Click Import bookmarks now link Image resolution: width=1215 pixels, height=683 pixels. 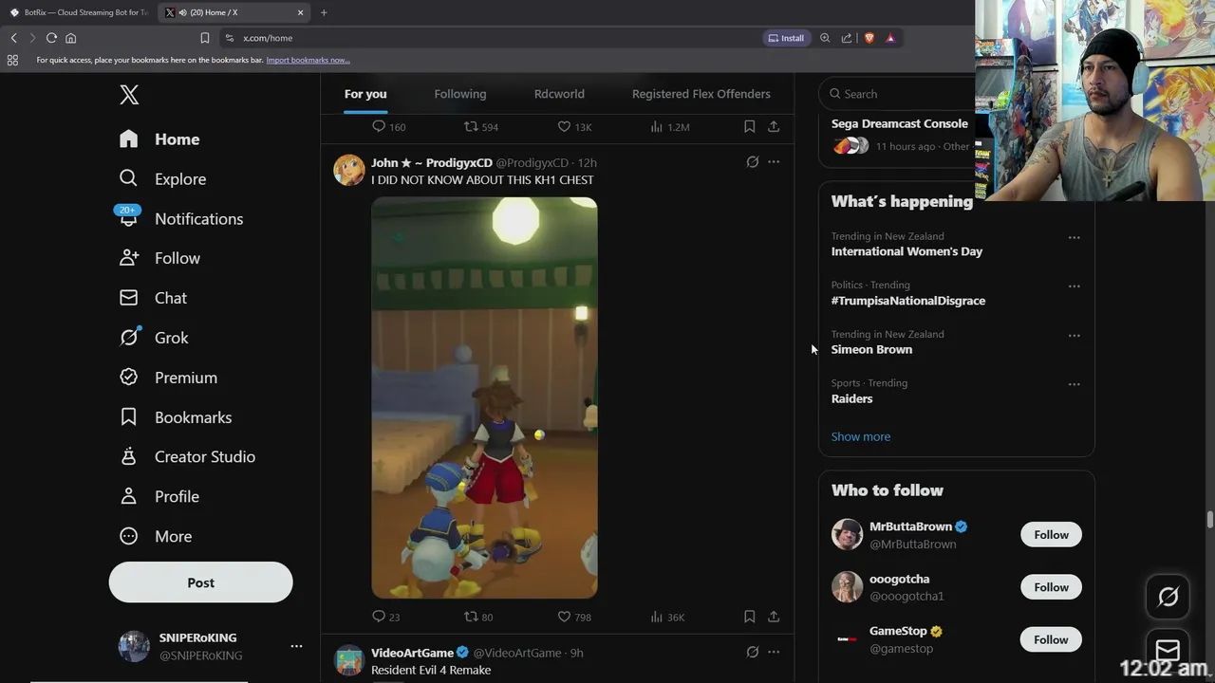tap(308, 60)
